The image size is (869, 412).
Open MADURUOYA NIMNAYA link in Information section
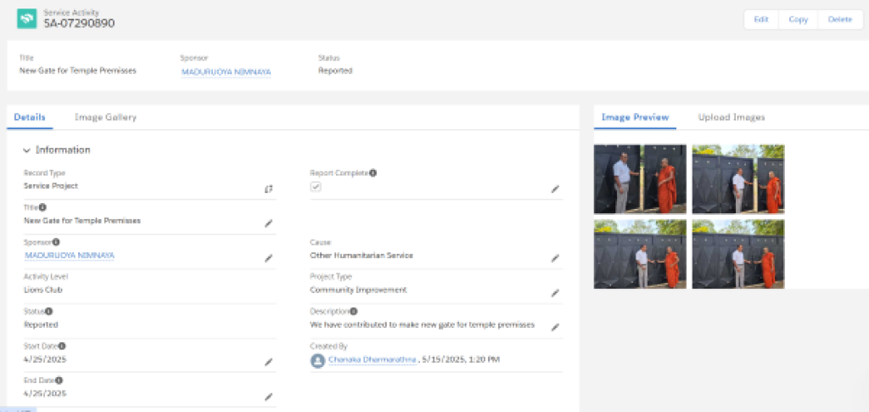coord(70,255)
